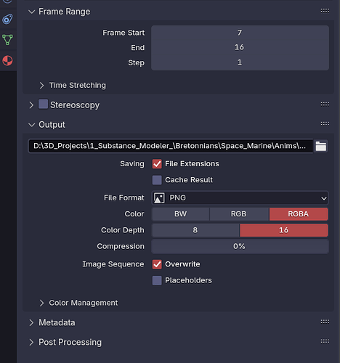Viewport: 340px width, 363px height.
Task: Click the End frame value field
Action: (240, 47)
